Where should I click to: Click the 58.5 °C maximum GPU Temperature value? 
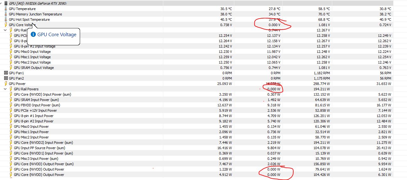tap(324, 9)
